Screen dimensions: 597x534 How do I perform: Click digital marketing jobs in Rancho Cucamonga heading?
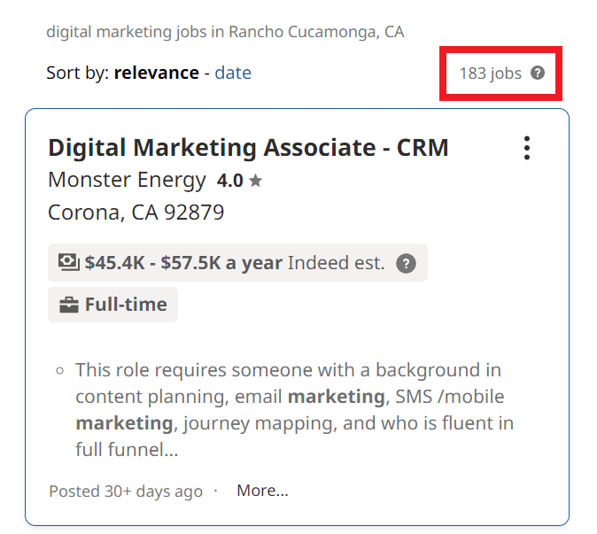[225, 32]
